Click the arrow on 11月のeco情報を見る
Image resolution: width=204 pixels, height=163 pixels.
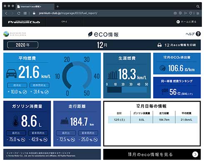pyautogui.click(x=195, y=154)
